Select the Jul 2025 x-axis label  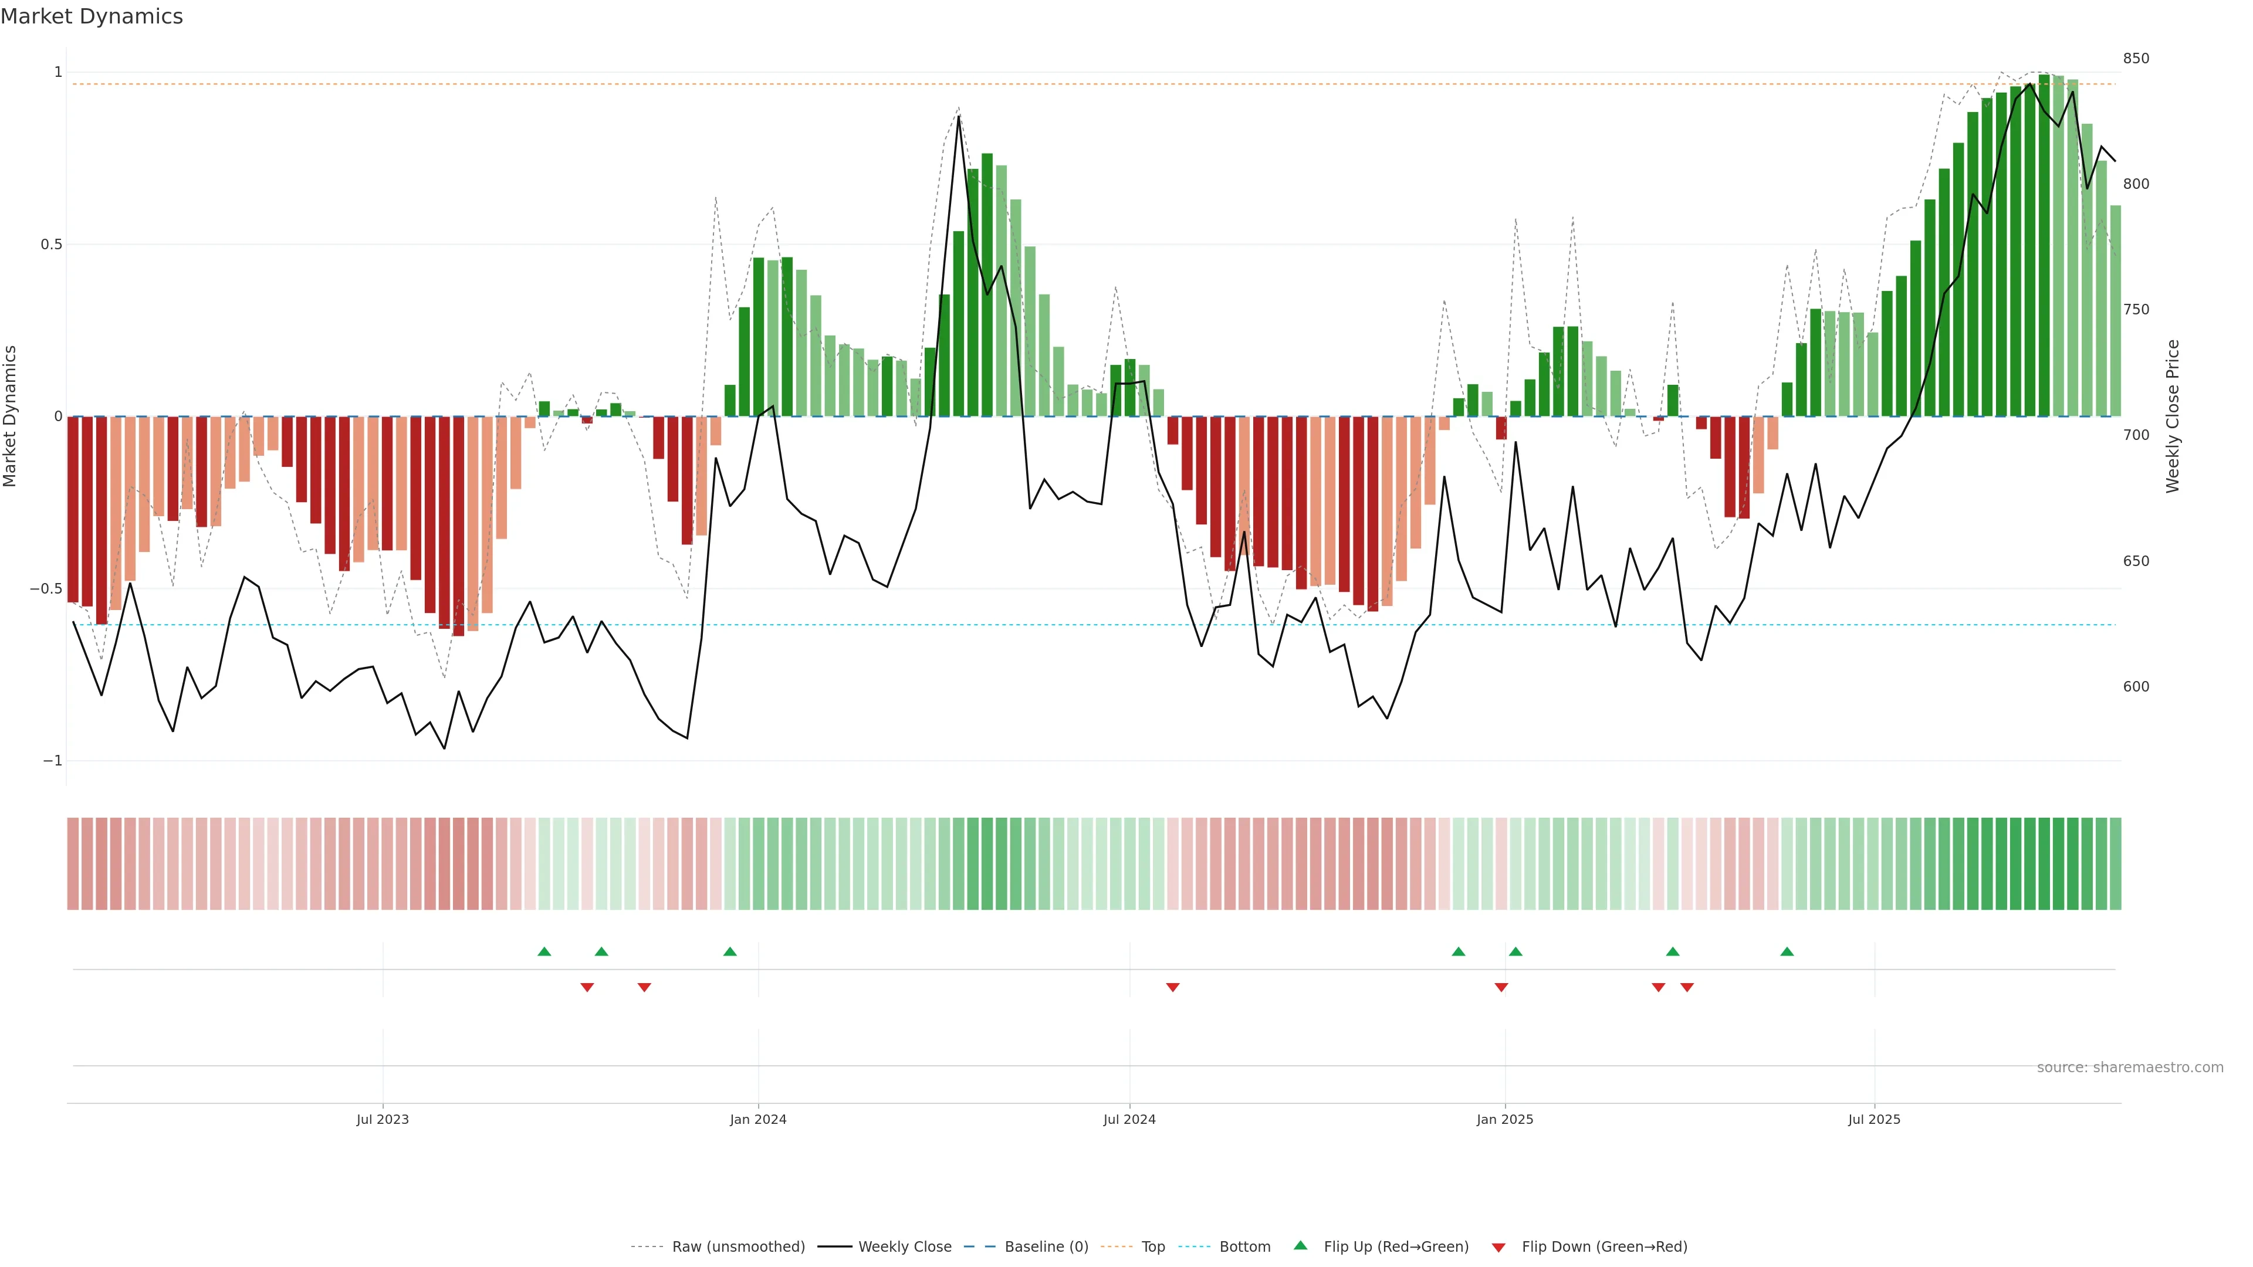pyautogui.click(x=1875, y=1119)
